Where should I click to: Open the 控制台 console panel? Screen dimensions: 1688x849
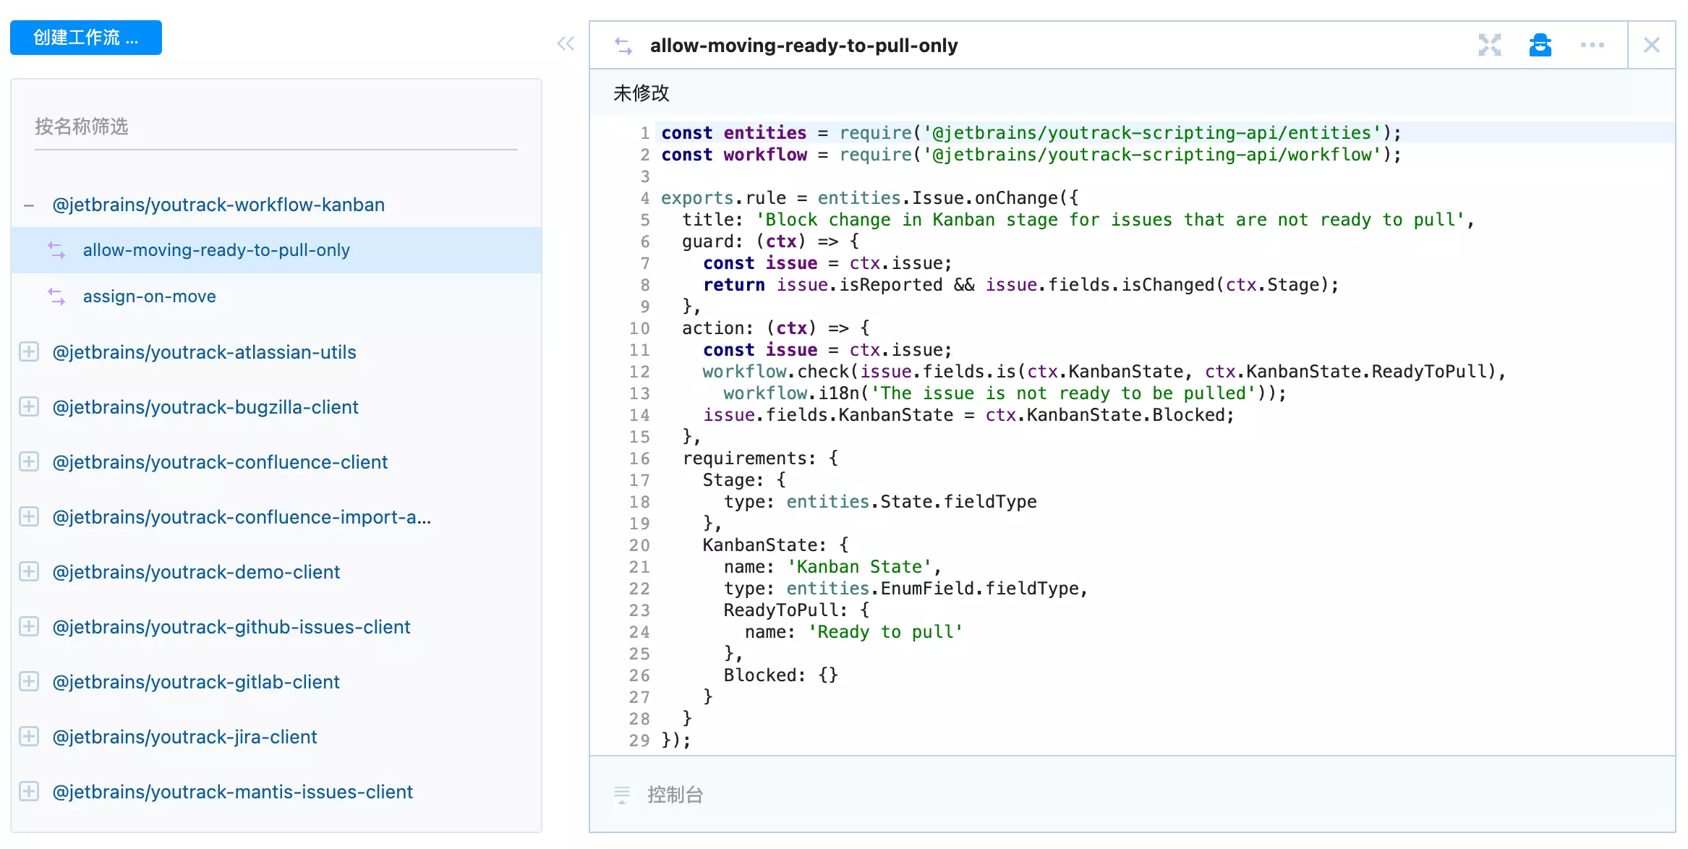pyautogui.click(x=675, y=795)
